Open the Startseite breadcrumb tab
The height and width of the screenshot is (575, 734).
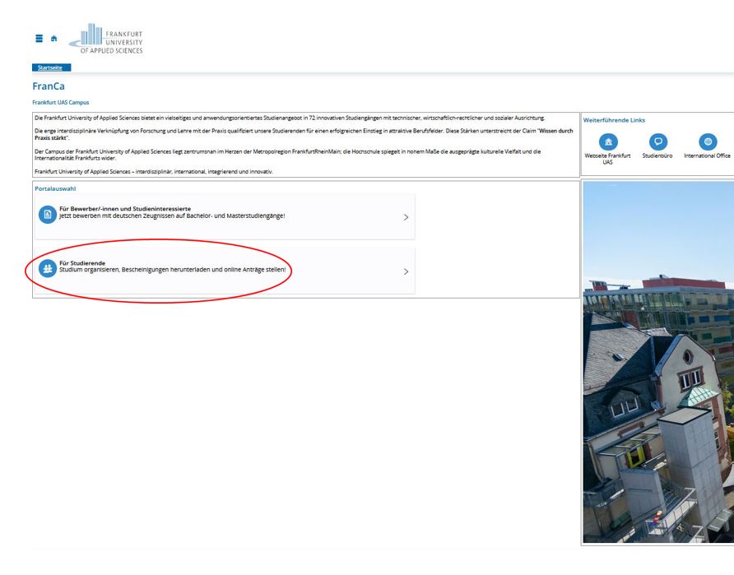[50, 67]
